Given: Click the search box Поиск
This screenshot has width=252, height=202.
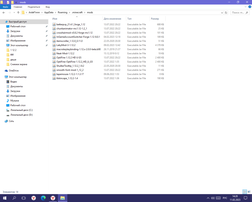Looking at the screenshot, I should pos(240,13).
